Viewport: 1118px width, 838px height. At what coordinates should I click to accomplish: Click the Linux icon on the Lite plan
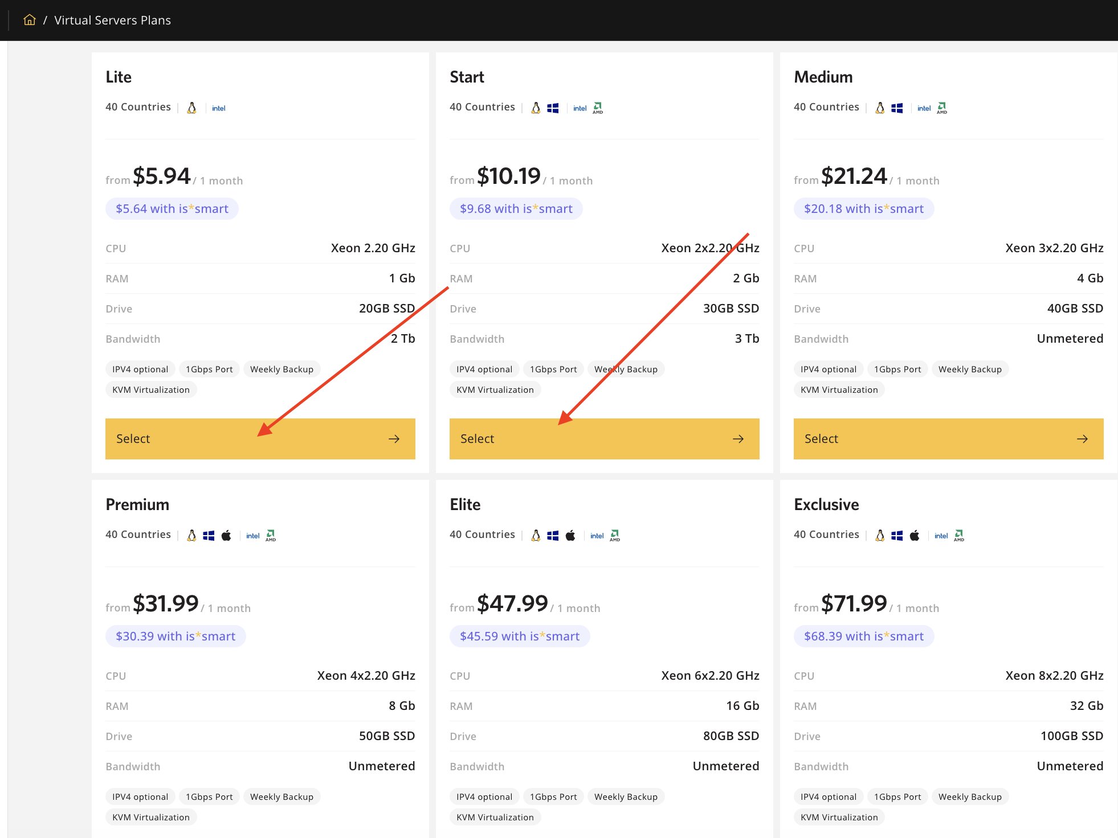point(192,108)
